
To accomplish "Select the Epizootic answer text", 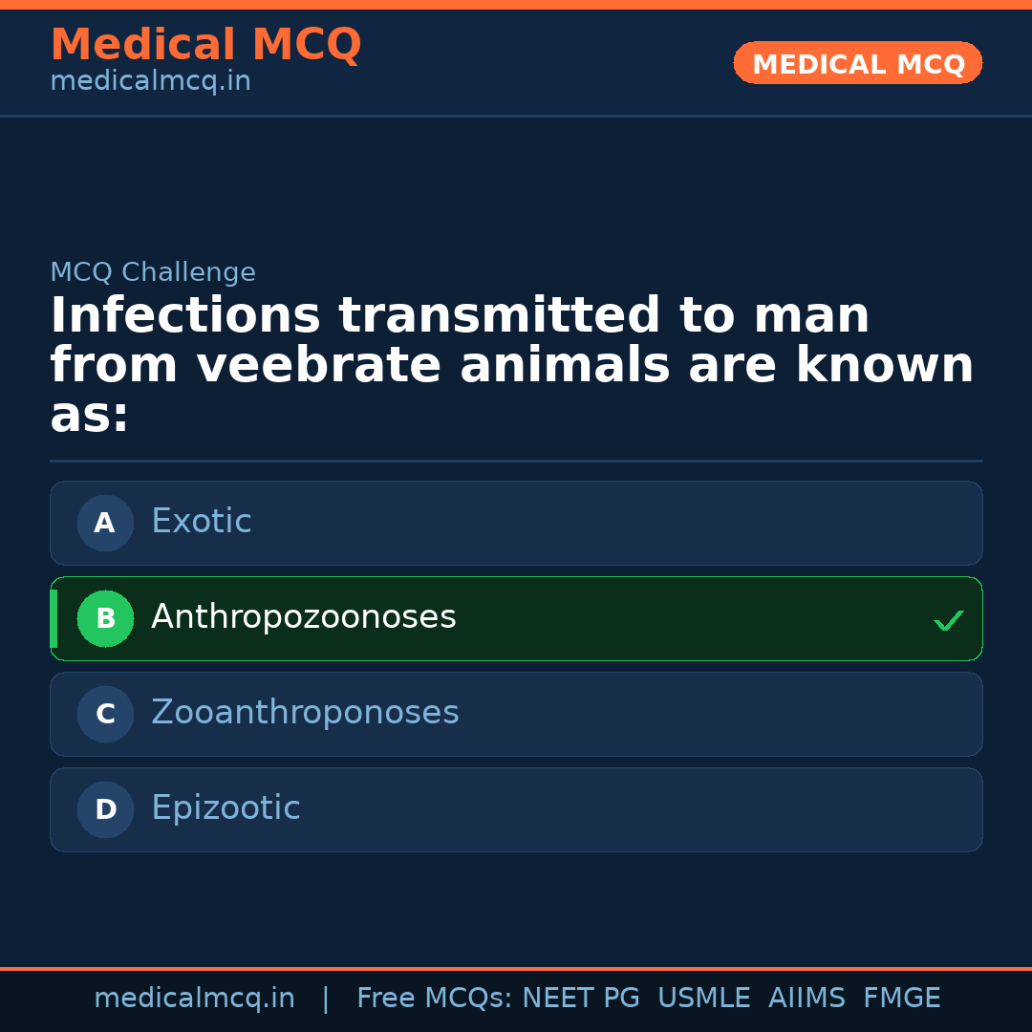I will (x=226, y=808).
